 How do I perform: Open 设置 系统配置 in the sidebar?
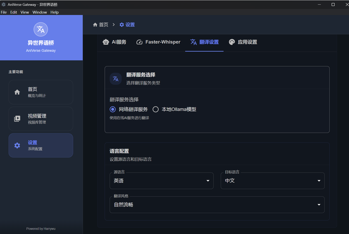[x=41, y=145]
